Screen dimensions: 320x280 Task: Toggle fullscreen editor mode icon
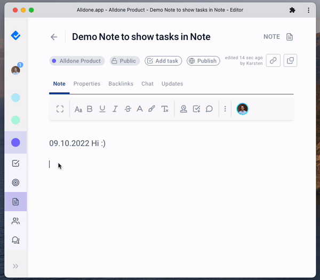pyautogui.click(x=60, y=109)
